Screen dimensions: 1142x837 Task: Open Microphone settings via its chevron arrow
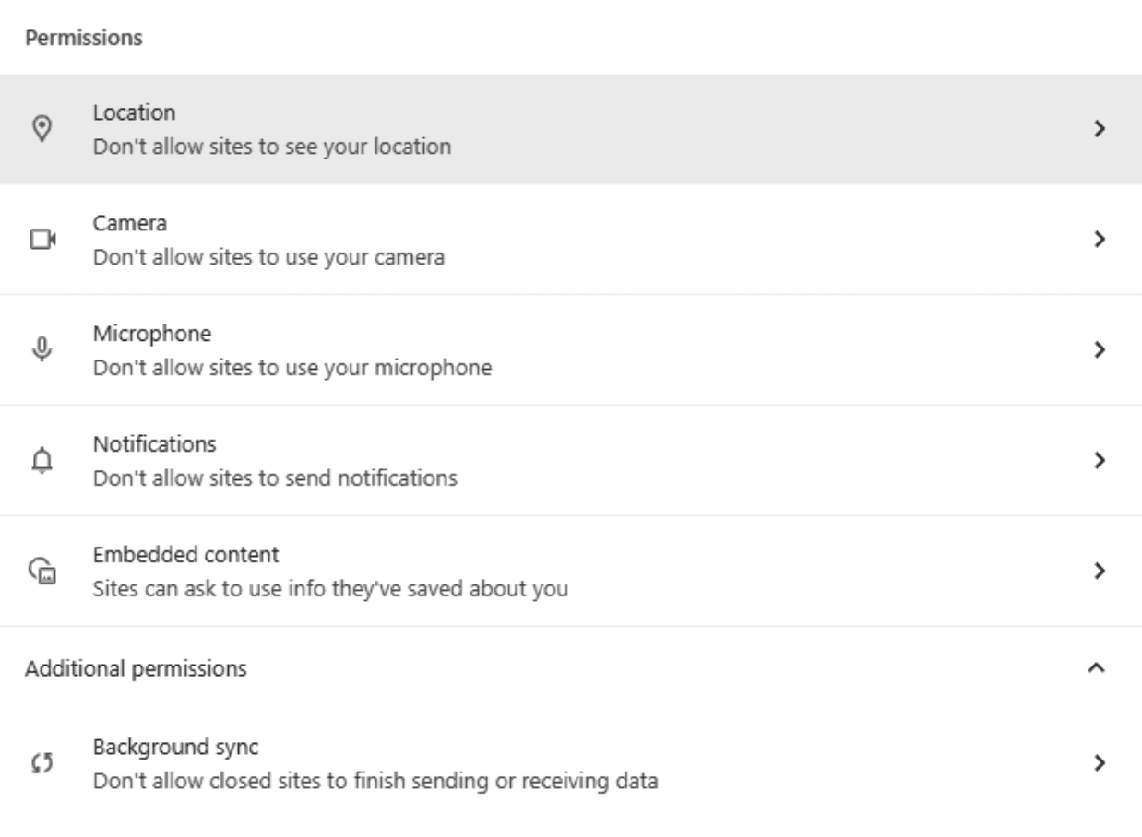pyautogui.click(x=1099, y=350)
